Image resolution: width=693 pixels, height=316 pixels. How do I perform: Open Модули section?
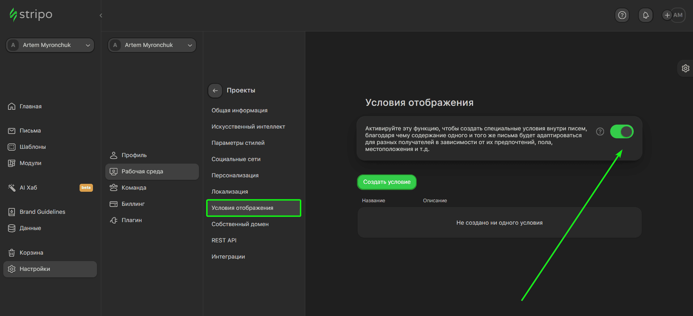30,163
